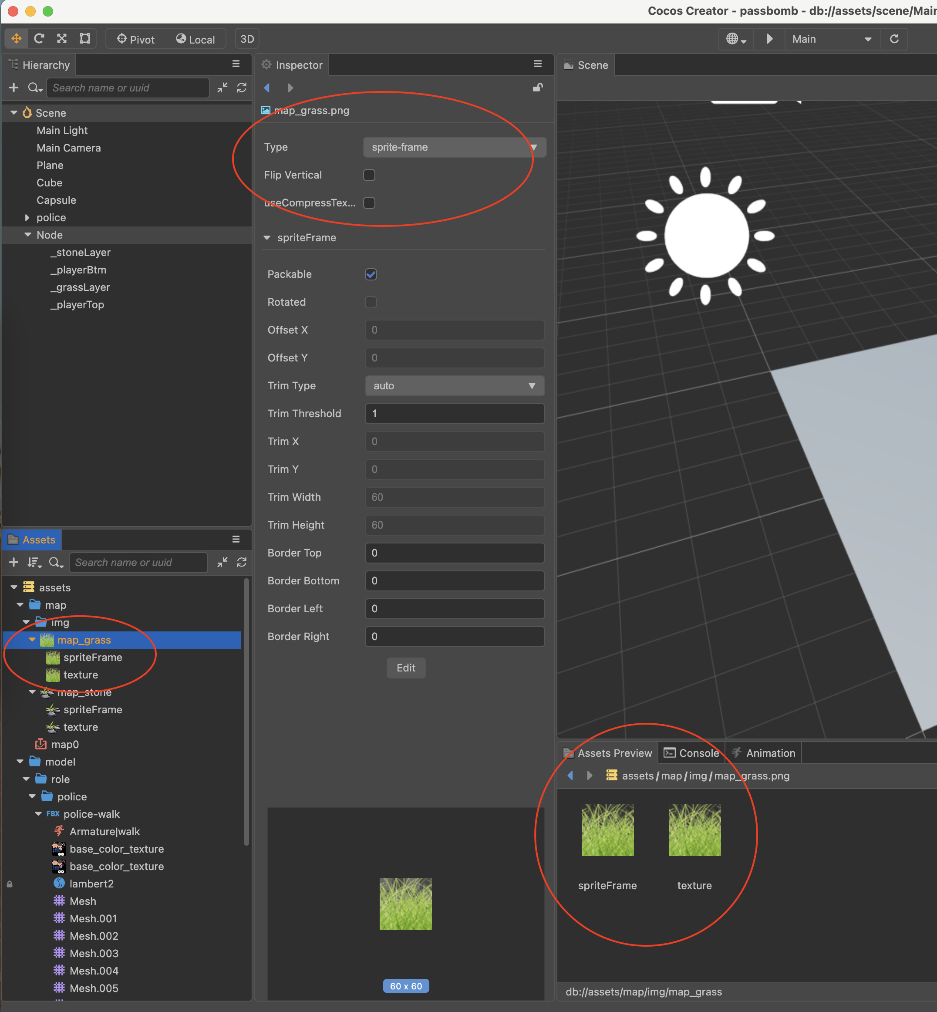
Task: Select the Scale transform tool
Action: click(x=62, y=39)
